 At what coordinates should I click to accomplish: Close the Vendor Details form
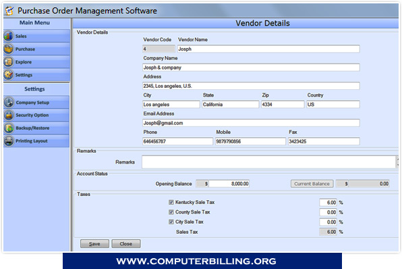[x=126, y=243]
